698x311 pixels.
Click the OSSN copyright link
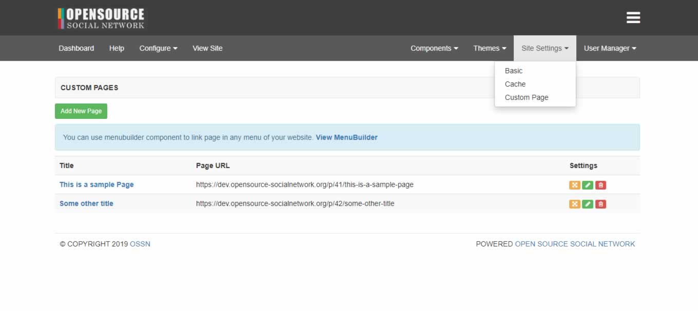(140, 244)
